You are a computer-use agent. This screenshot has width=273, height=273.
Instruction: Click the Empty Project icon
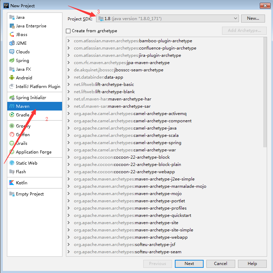[12, 194]
